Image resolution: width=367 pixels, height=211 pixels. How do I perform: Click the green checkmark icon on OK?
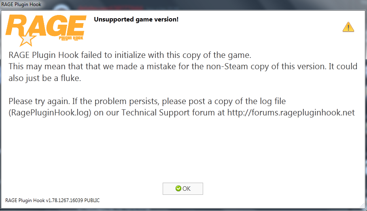(x=178, y=188)
